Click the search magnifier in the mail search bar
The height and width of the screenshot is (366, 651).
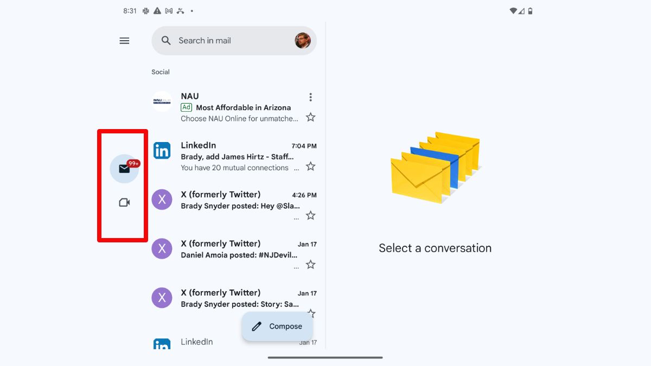point(166,40)
